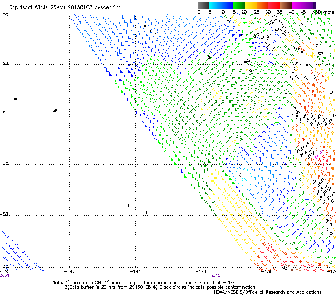336x295 pixels.
Task: Click the '-141' longitude axis label
Action: point(201,272)
